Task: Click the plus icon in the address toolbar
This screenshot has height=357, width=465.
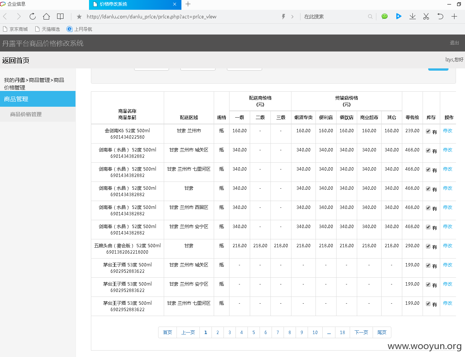Action: [454, 17]
